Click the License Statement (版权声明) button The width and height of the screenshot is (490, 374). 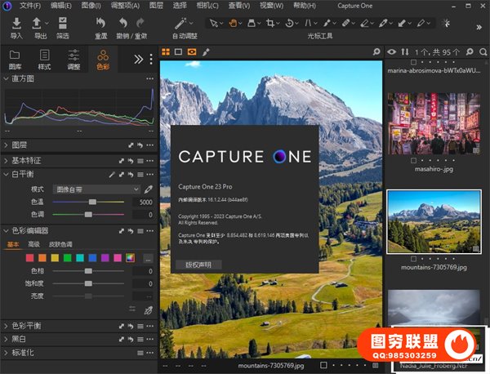click(198, 265)
